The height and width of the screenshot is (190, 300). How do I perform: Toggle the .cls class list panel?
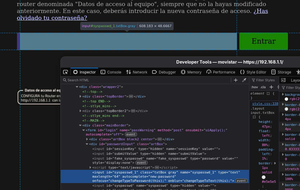(263, 87)
